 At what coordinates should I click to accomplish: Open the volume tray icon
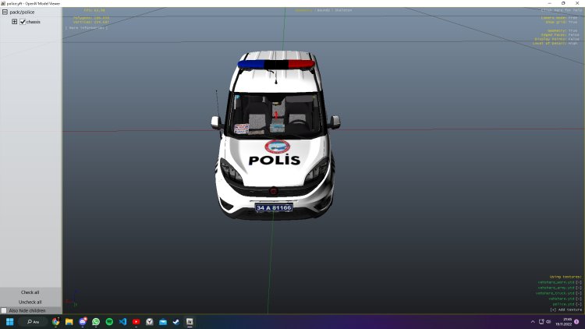(548, 321)
